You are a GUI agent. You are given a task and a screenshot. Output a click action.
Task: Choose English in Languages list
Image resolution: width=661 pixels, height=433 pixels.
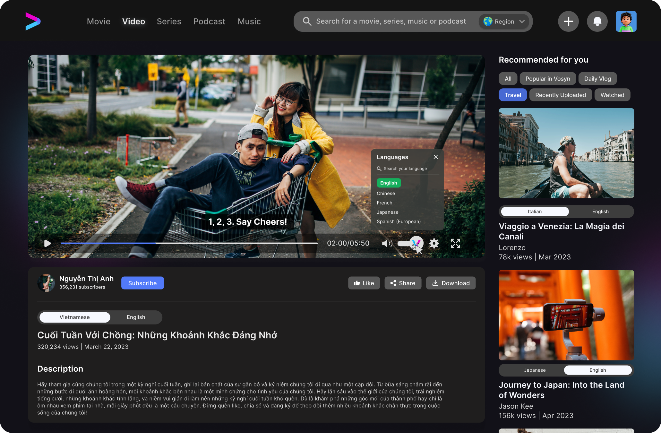389,183
